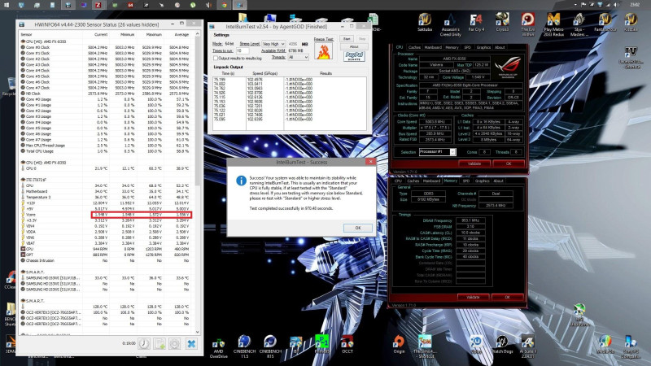Click the 'Motherboard' temperature row in HWiNFO
The image size is (651, 366).
tap(106, 191)
